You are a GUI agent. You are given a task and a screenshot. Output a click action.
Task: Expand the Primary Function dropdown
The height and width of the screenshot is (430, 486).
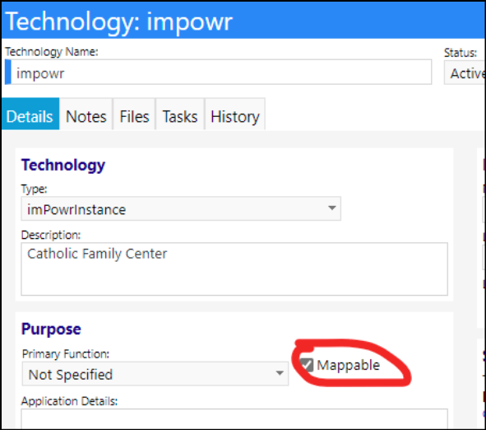click(x=155, y=374)
